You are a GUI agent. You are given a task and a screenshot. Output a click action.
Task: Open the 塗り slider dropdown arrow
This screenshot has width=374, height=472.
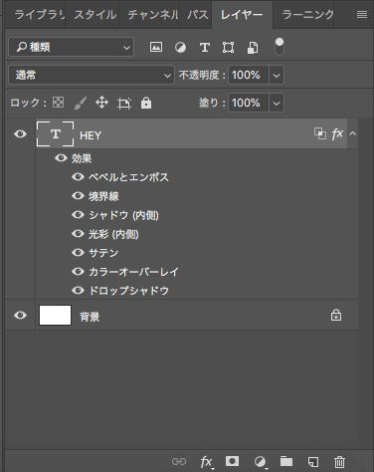coord(277,104)
